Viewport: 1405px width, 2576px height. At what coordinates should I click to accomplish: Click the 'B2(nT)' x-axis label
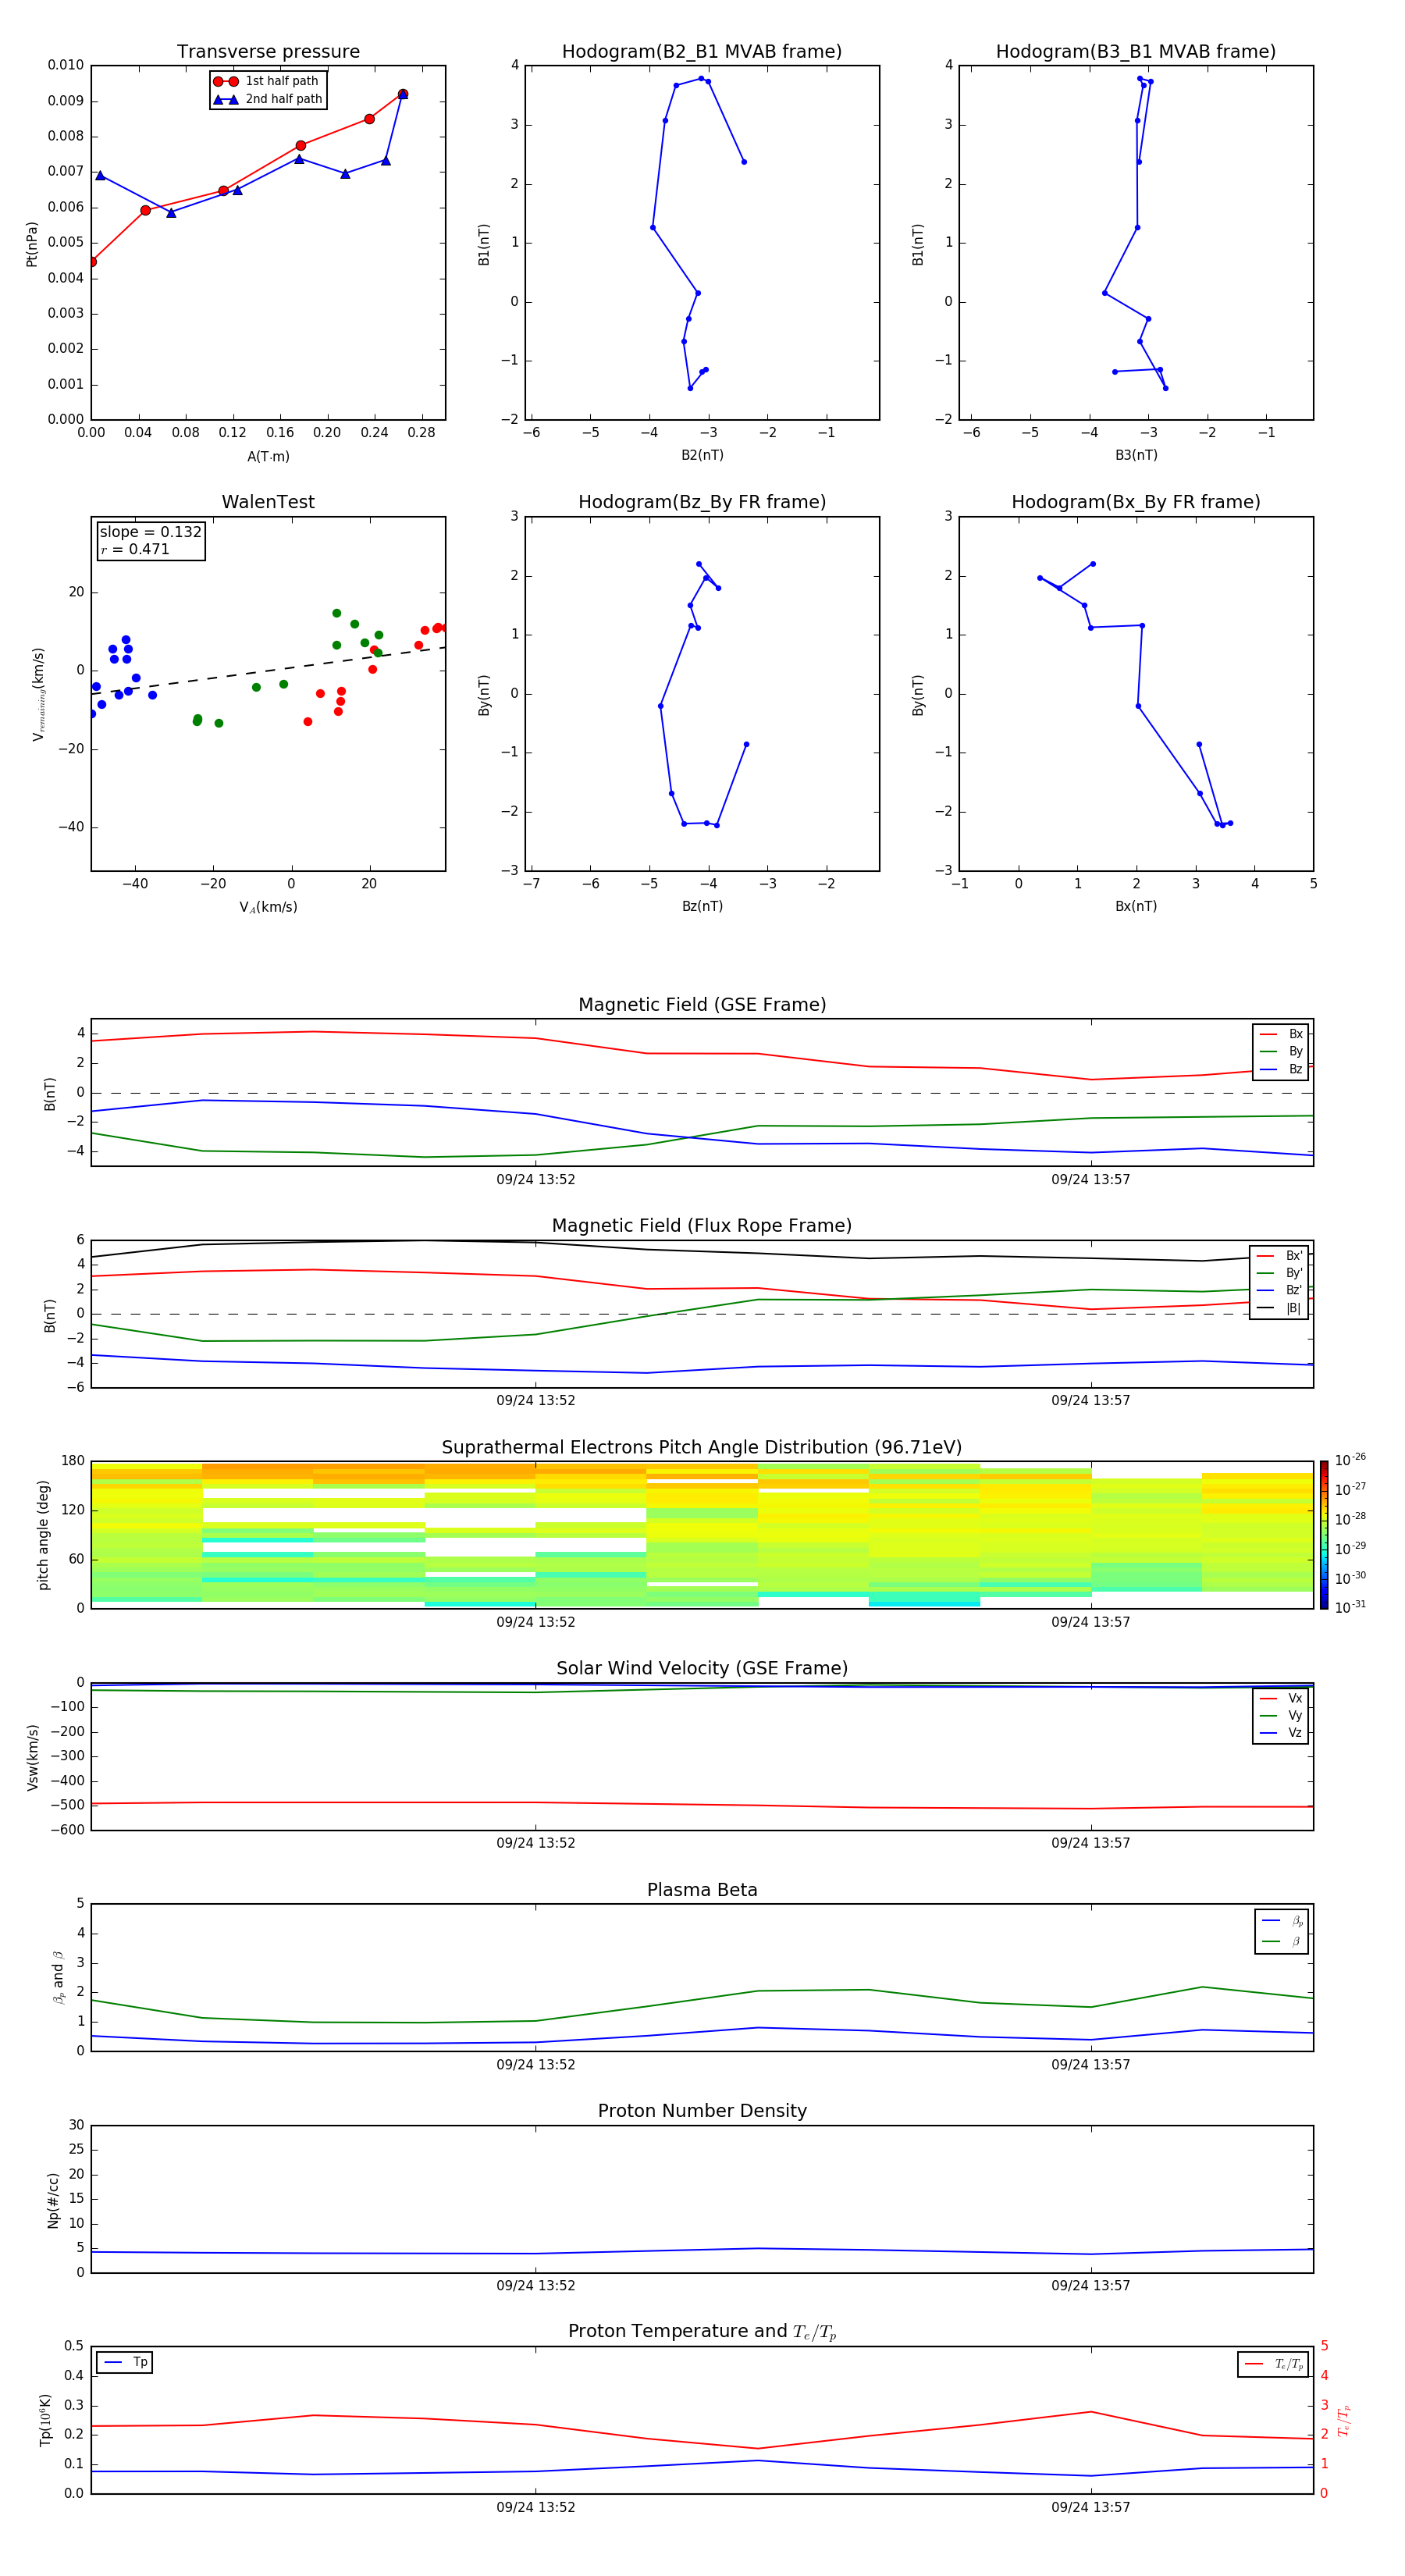(x=702, y=456)
